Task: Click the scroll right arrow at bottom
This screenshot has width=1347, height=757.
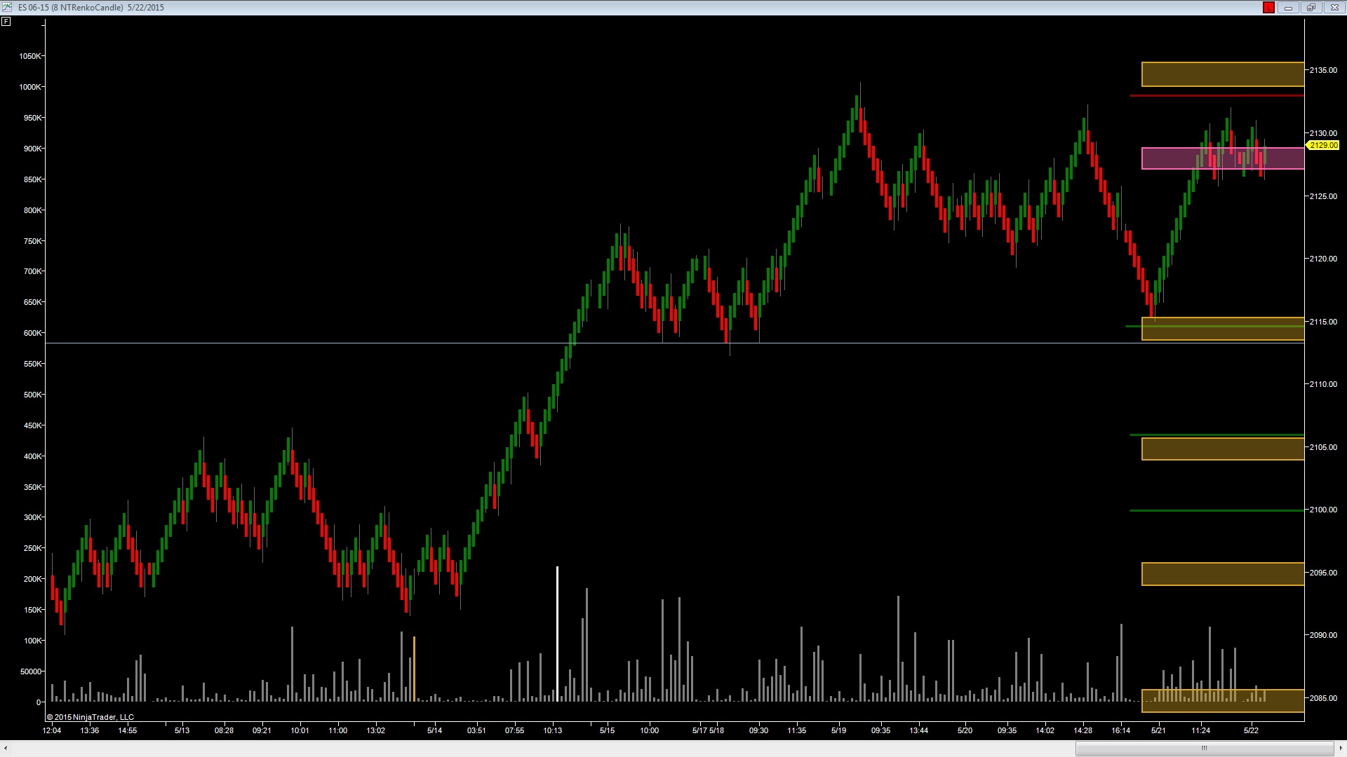Action: tap(1341, 748)
